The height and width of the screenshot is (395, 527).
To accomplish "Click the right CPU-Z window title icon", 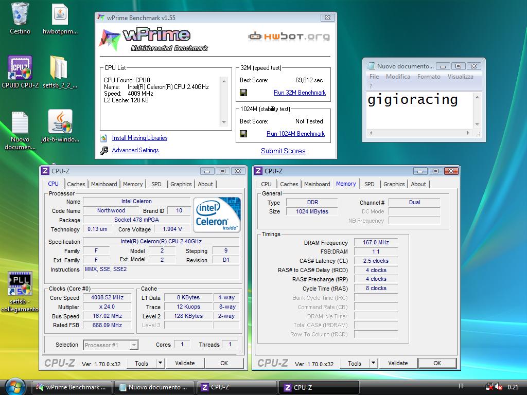I will (x=258, y=171).
